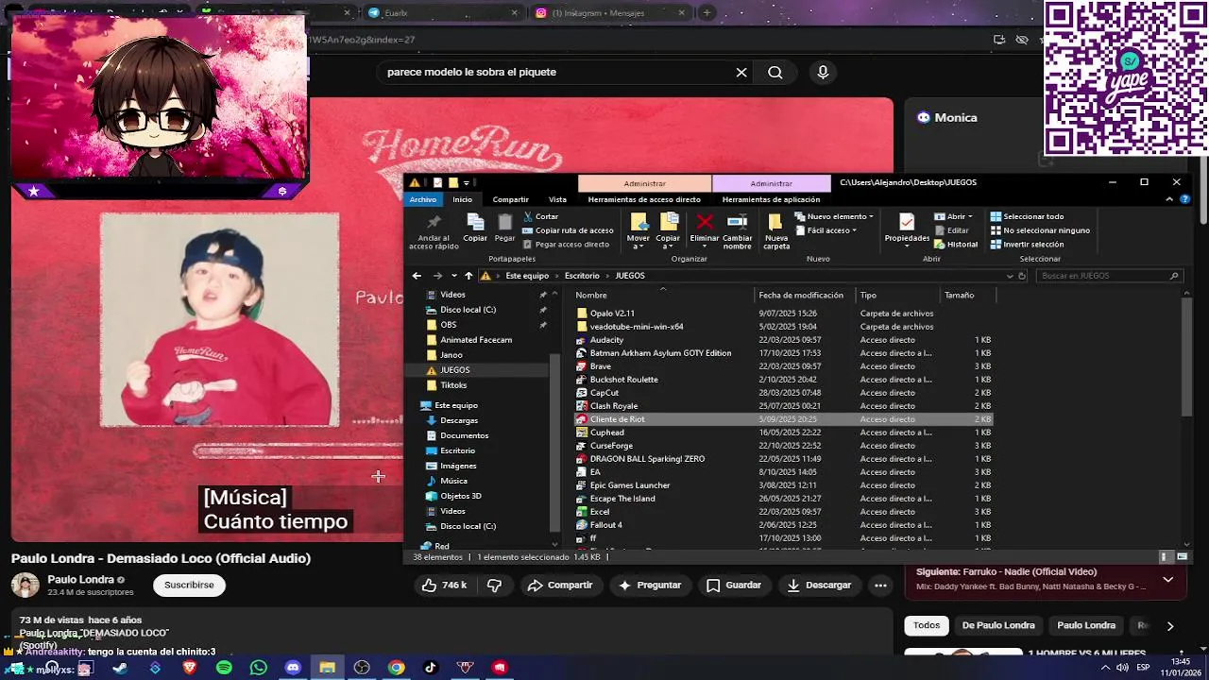Click the Buscar en JUEGOS field
The image size is (1209, 680).
point(1109,276)
